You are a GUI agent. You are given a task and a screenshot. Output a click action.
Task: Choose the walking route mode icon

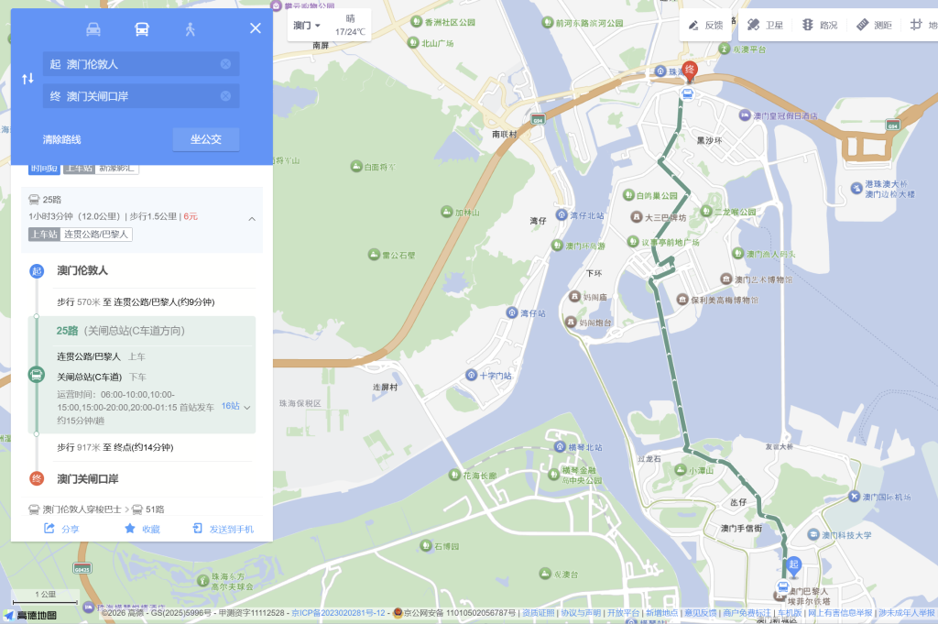191,28
